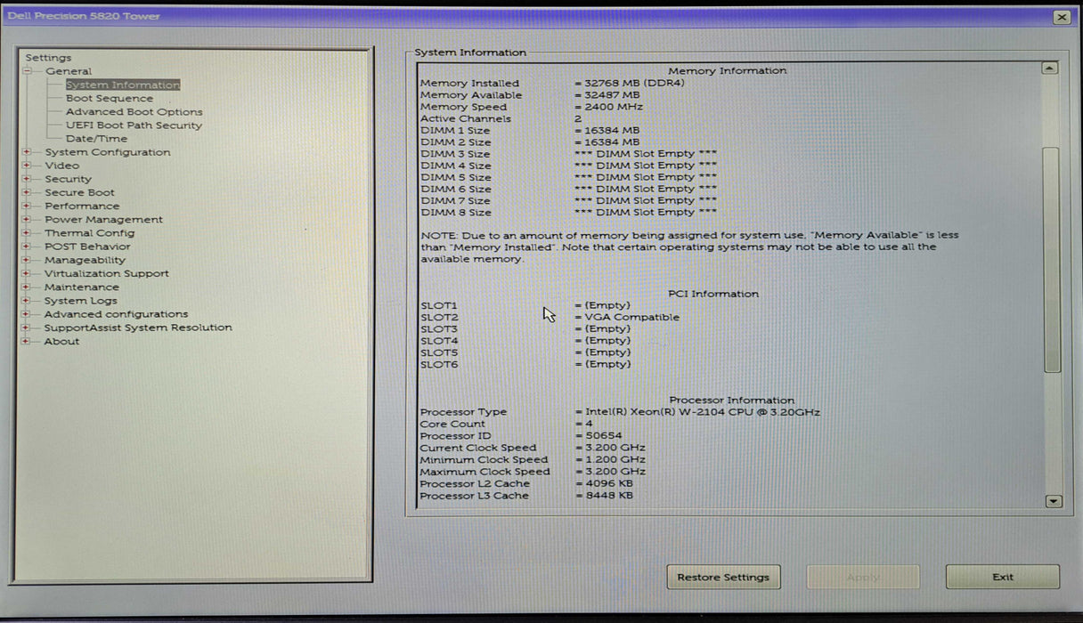Exit the BIOS setup utility
Screen dimensions: 1083x623
pyautogui.click(x=1003, y=577)
